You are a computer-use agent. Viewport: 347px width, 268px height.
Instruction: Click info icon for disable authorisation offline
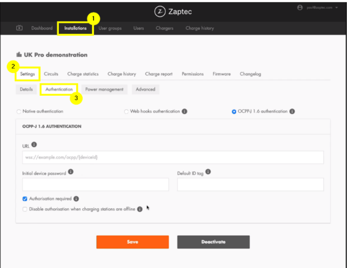click(x=140, y=209)
